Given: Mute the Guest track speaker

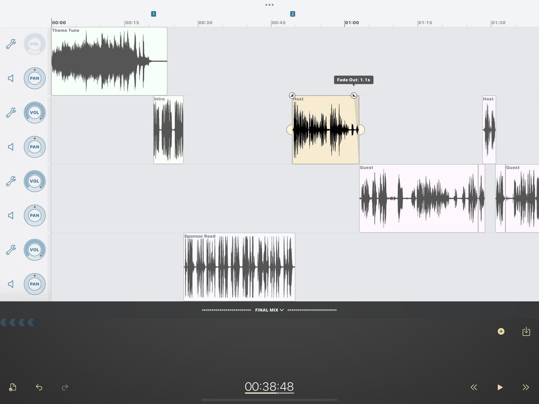Looking at the screenshot, I should (x=11, y=215).
